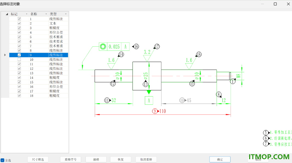
Task: Select row 17 粗糙度 cell
Action: click(58, 91)
